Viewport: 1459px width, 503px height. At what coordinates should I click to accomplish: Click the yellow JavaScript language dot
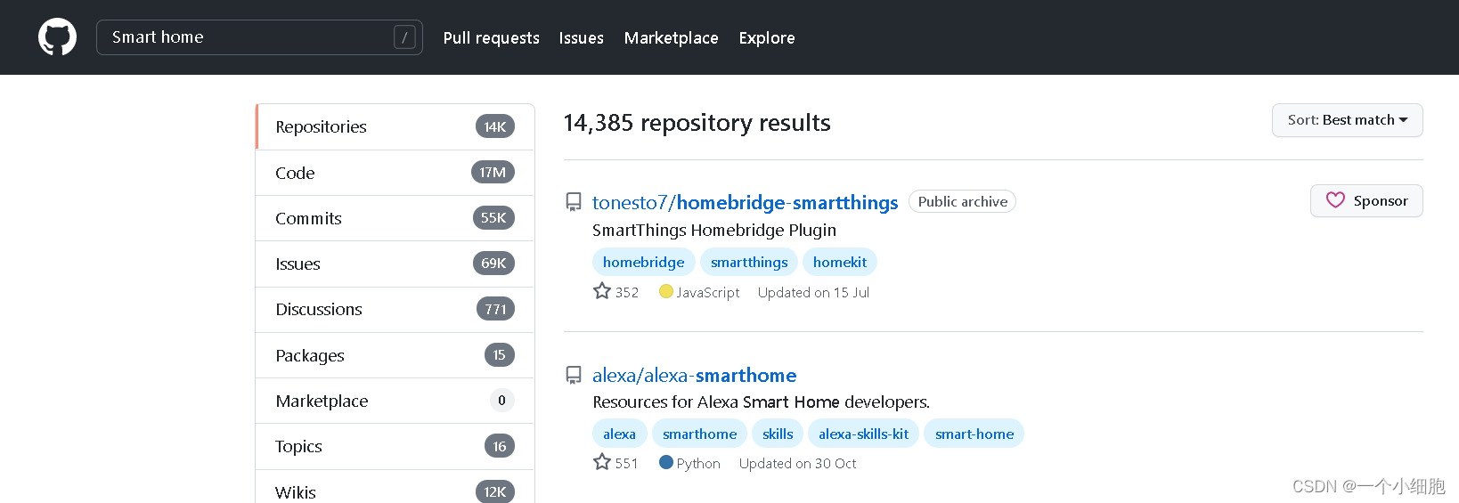coord(665,291)
